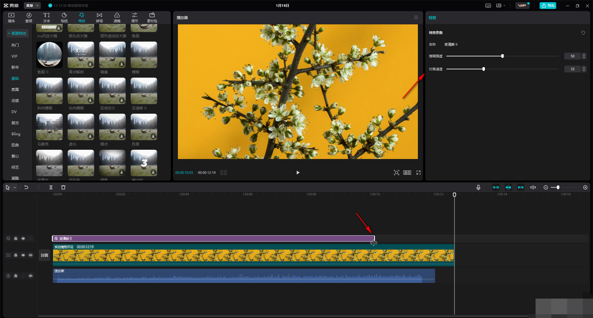Delete the selected timeline clip
This screenshot has height=318, width=593.
point(63,187)
